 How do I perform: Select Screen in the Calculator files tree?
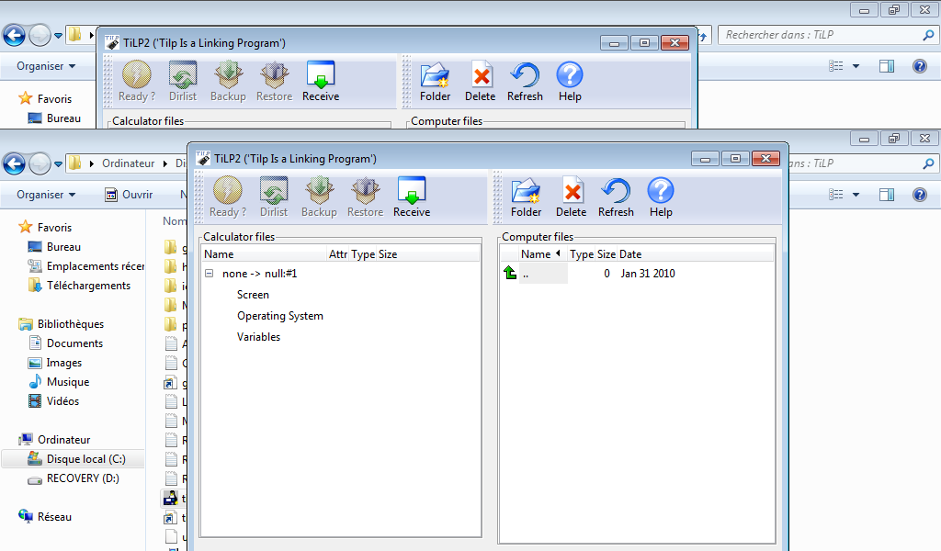coord(253,295)
